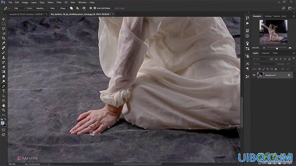Open the Layers panel menu

(294, 53)
